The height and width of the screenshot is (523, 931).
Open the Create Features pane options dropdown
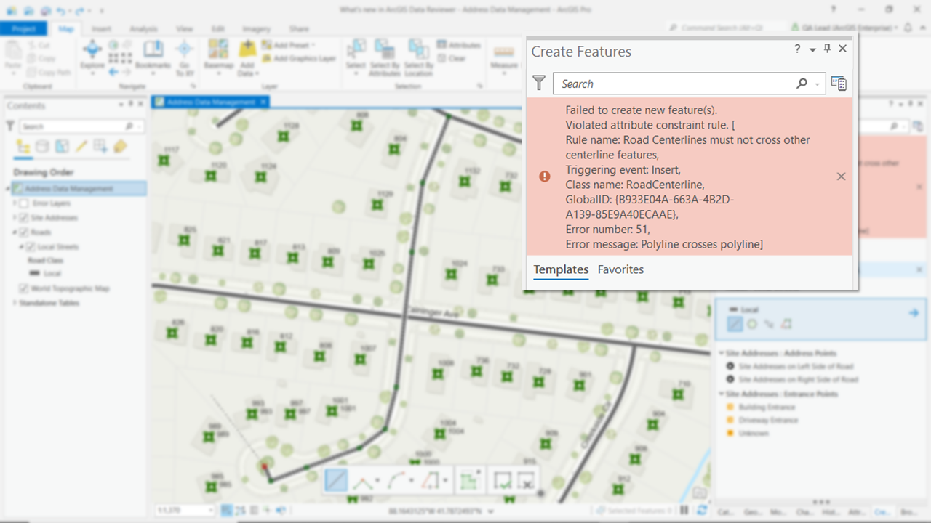(812, 49)
